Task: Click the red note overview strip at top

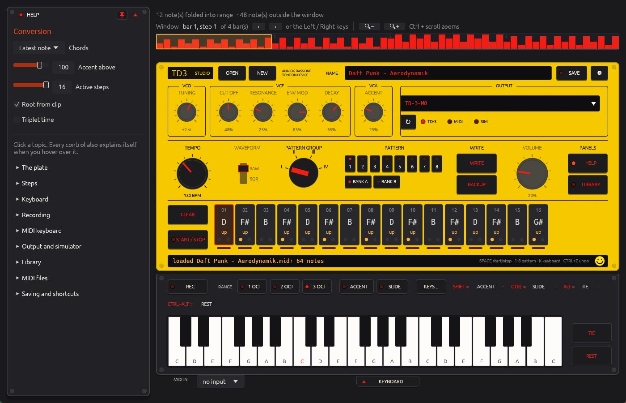Action: tap(387, 42)
